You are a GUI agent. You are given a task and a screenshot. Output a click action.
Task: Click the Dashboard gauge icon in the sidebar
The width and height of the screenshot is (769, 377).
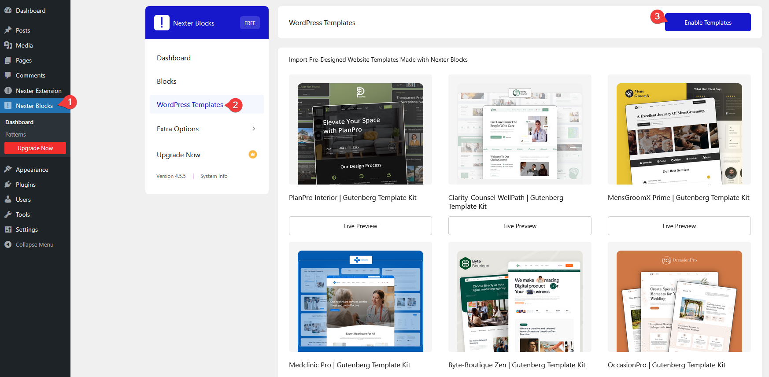[x=8, y=10]
